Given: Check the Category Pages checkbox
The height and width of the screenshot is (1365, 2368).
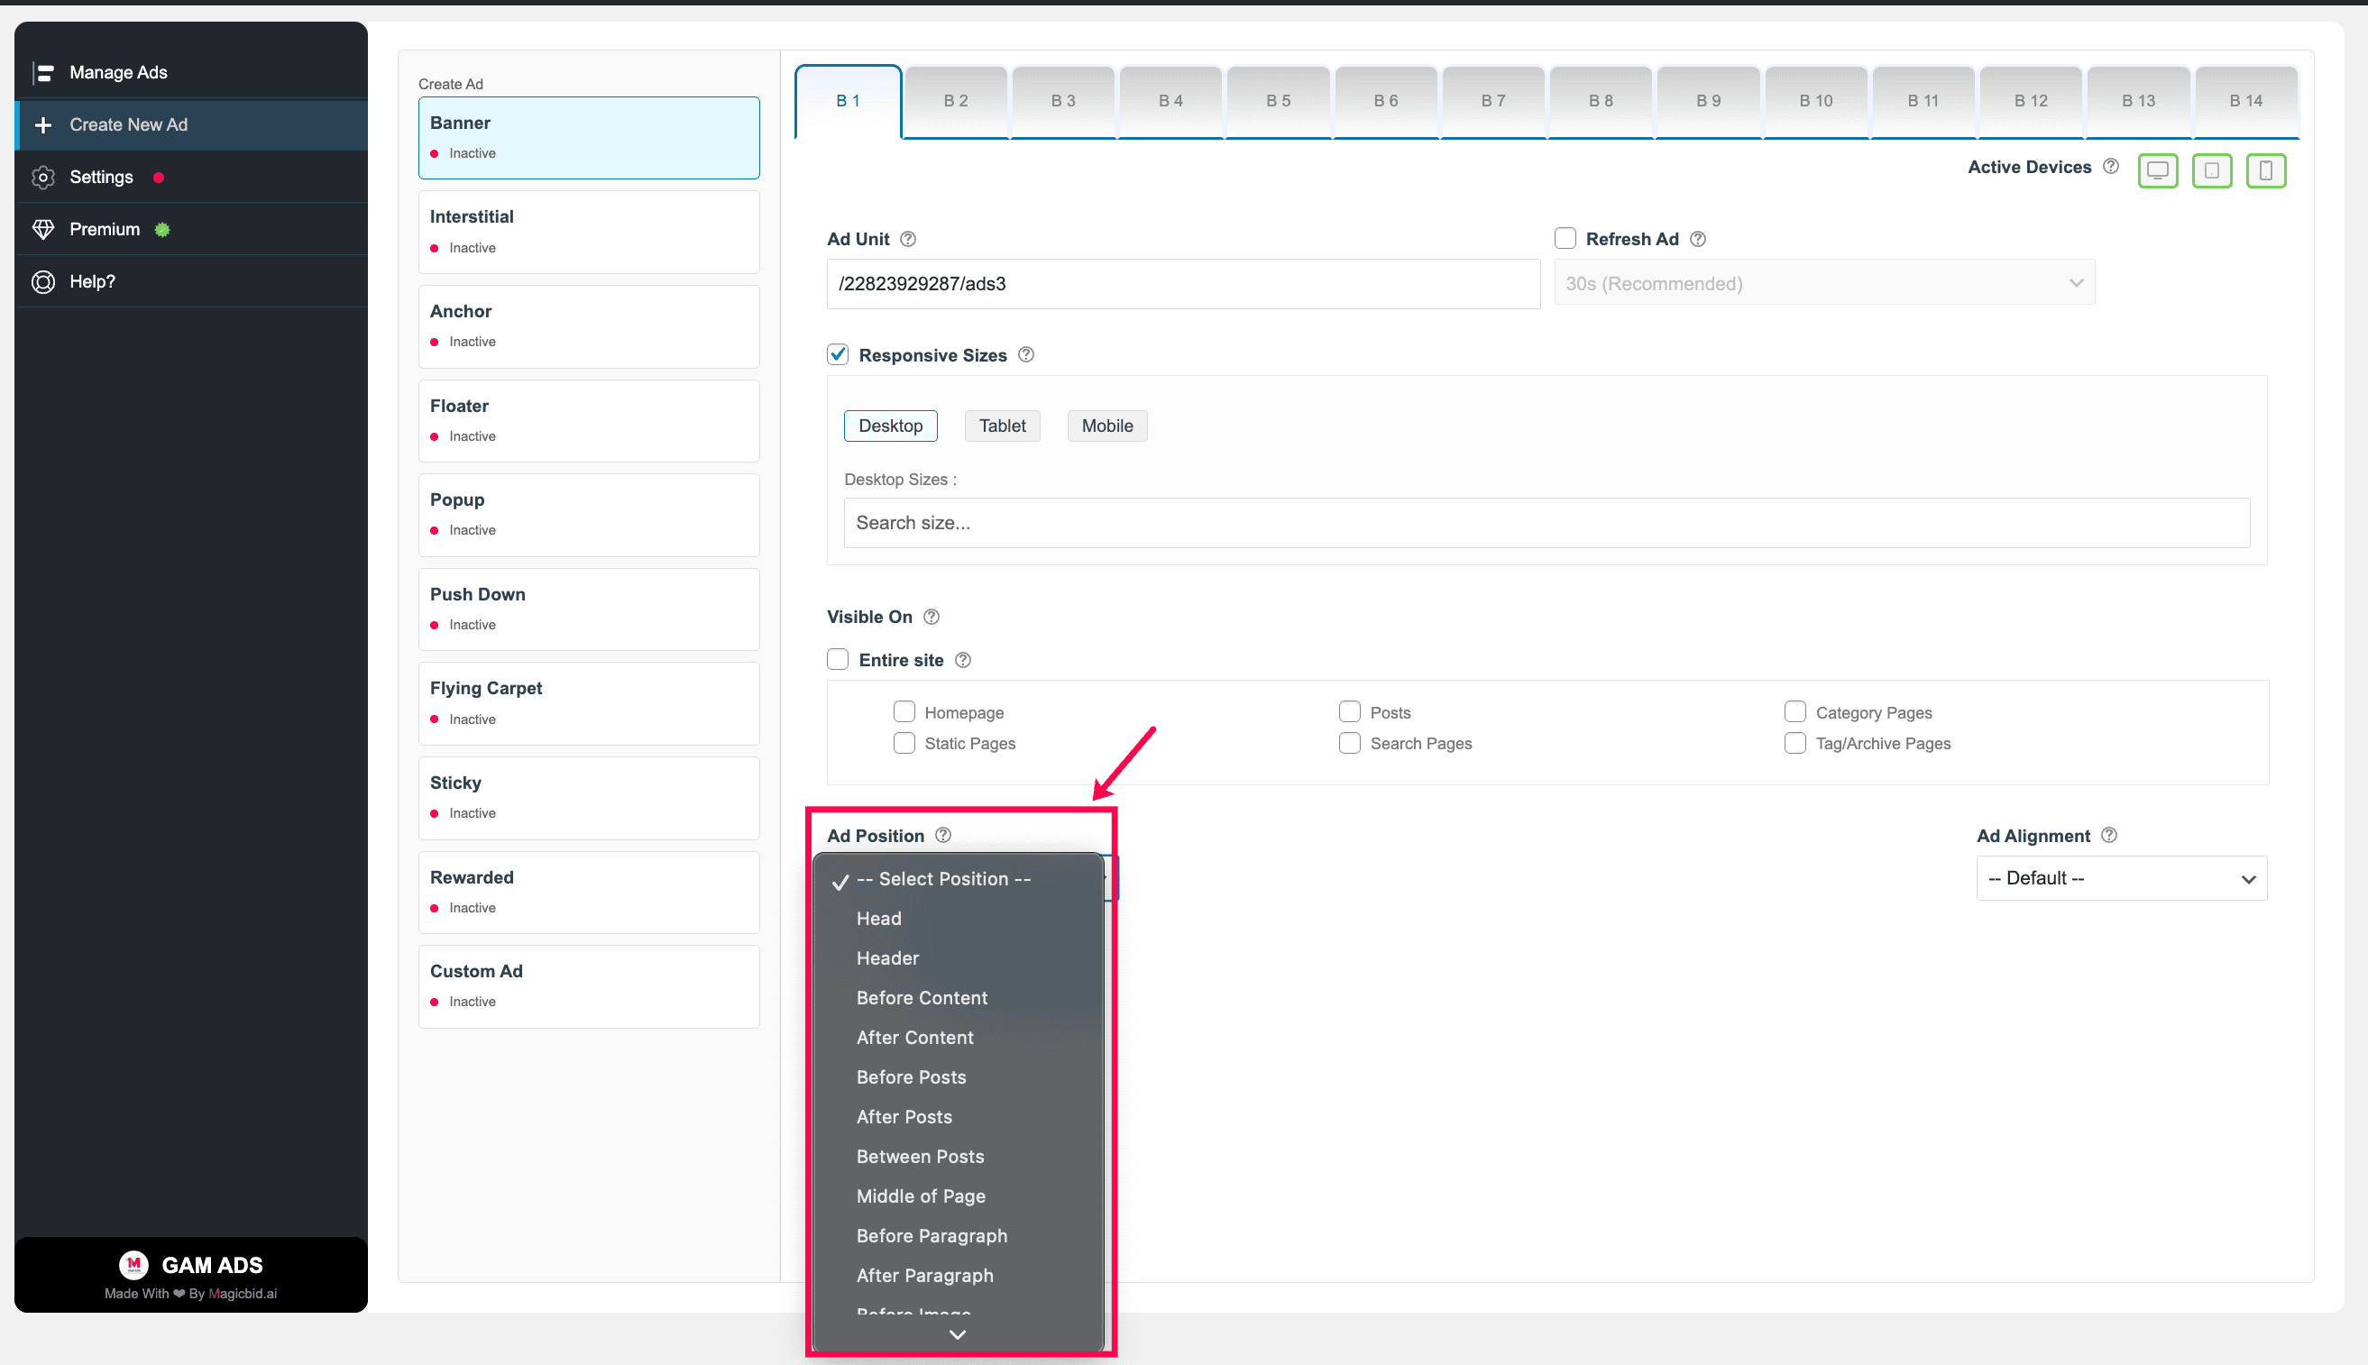Looking at the screenshot, I should click(1794, 711).
